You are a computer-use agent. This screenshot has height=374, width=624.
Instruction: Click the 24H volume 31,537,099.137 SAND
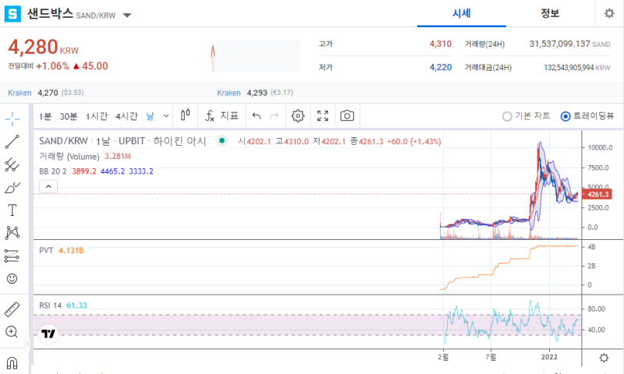pos(569,44)
